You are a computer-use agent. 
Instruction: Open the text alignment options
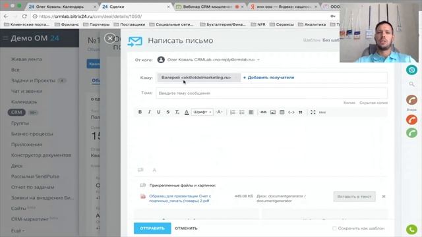[x=251, y=112]
